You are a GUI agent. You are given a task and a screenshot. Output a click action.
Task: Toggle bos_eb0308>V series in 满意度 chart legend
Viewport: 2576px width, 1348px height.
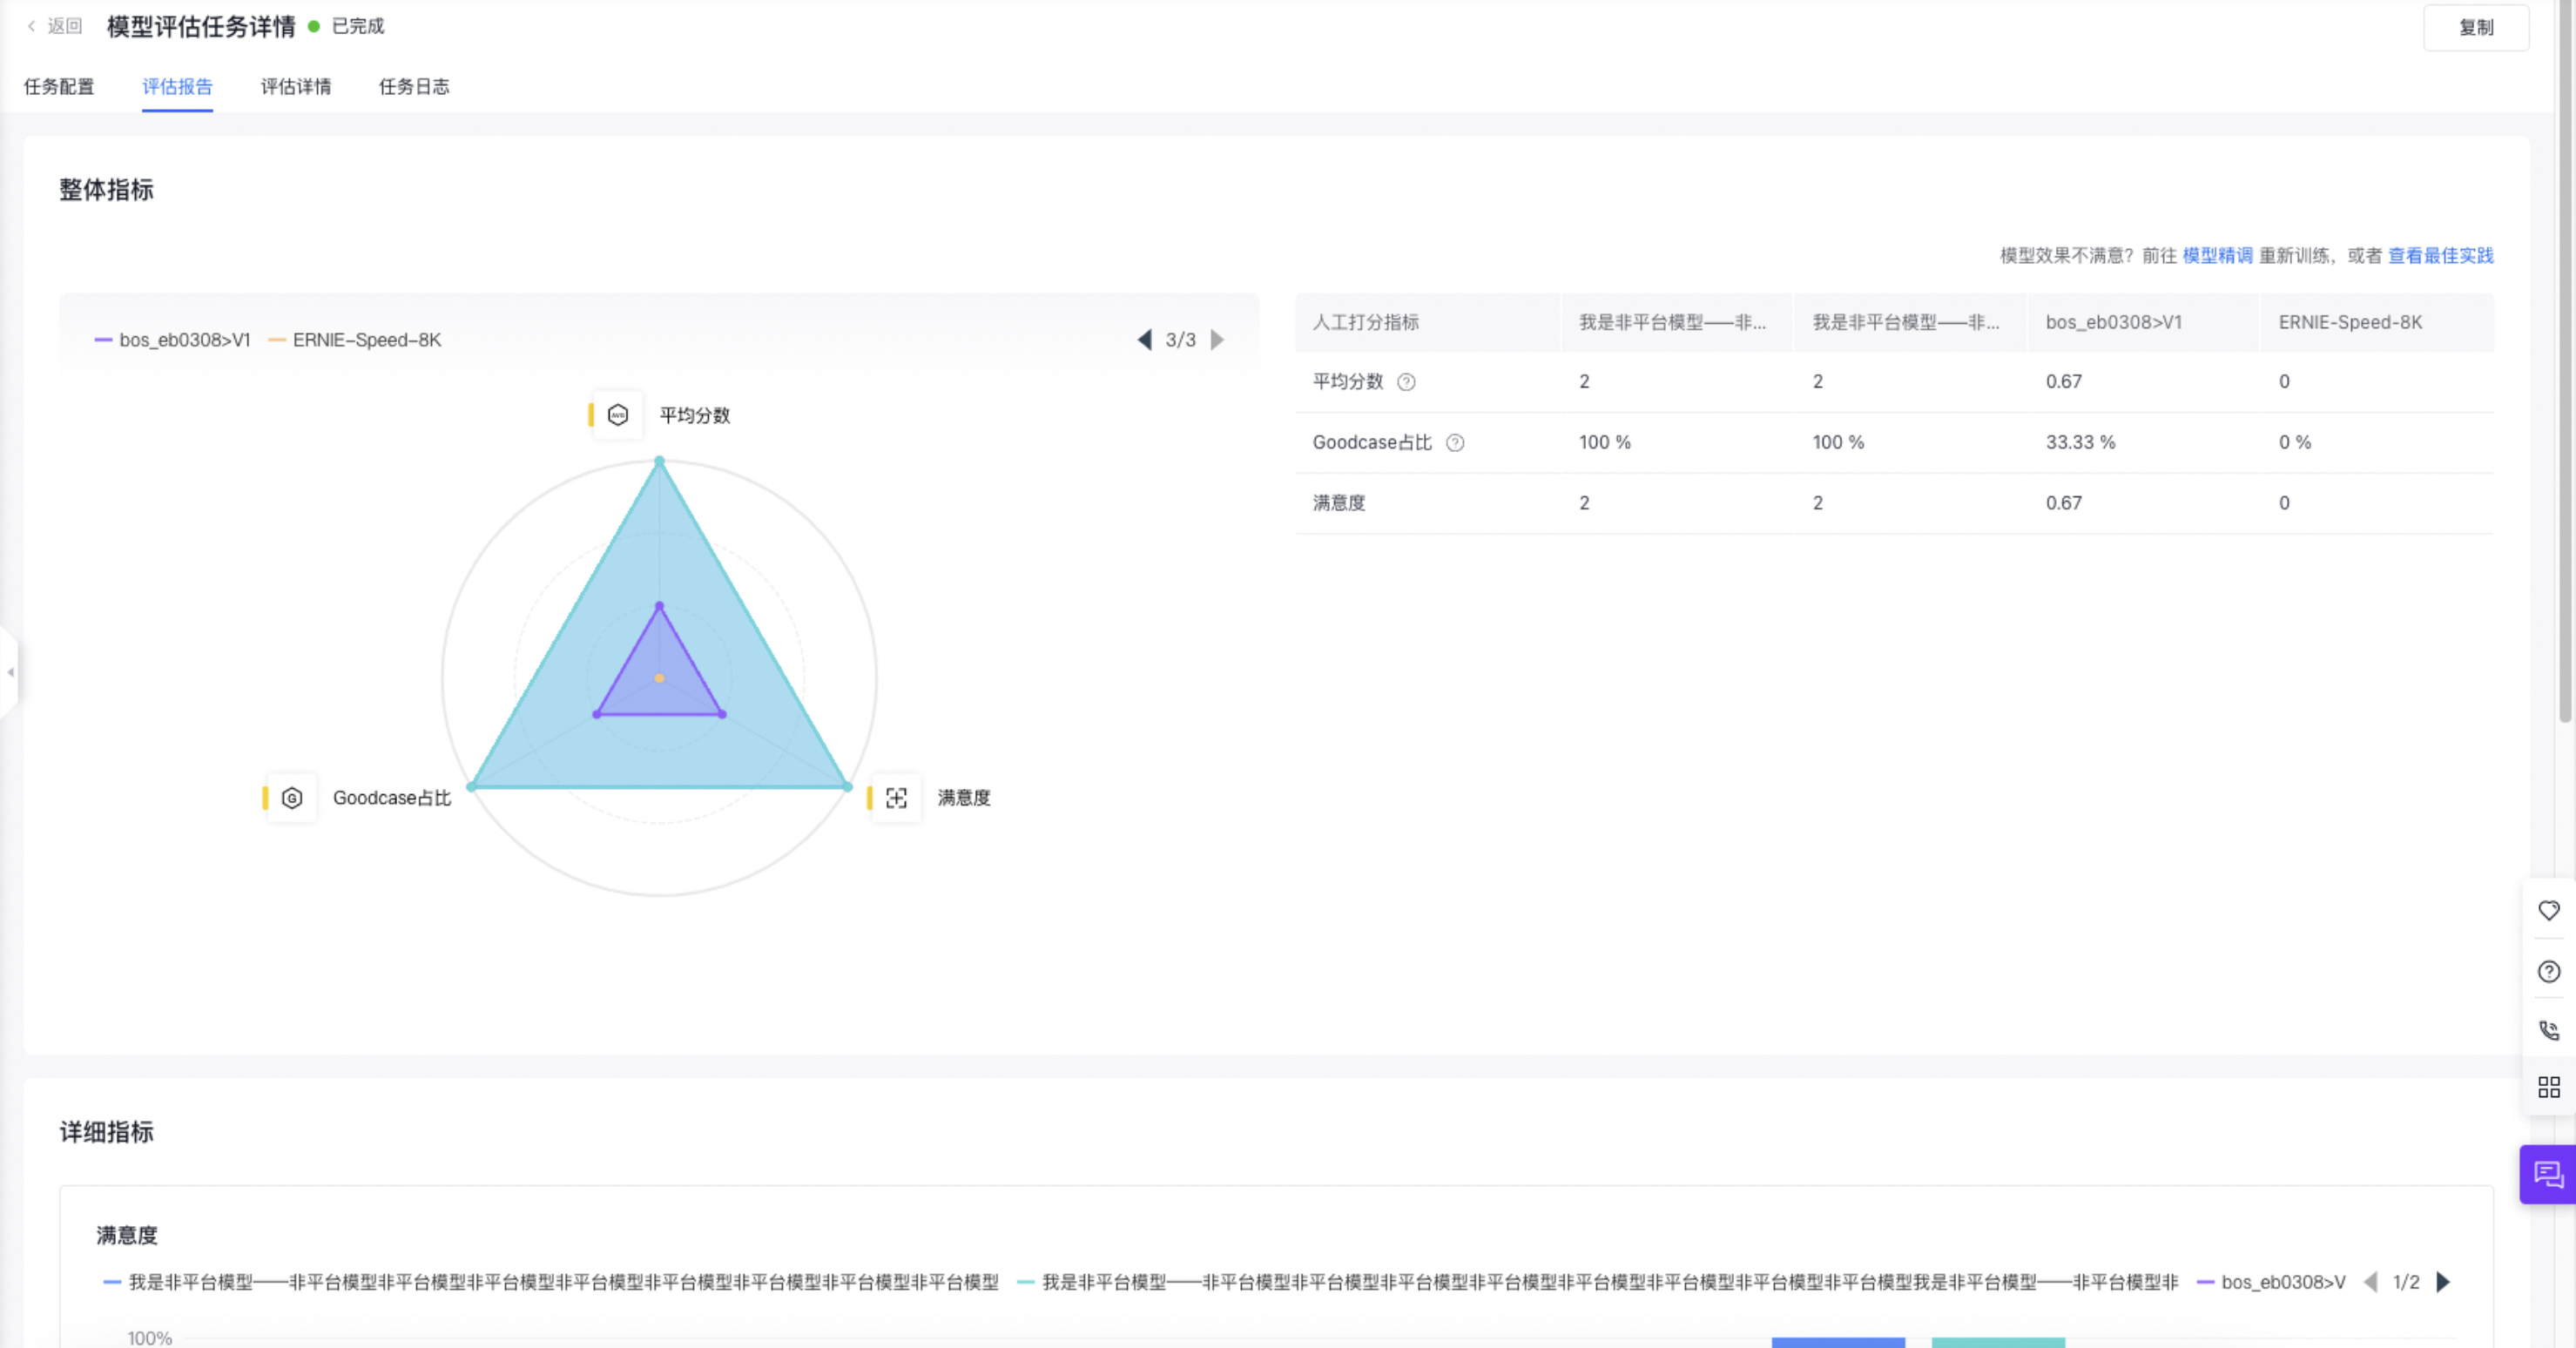[2271, 1282]
